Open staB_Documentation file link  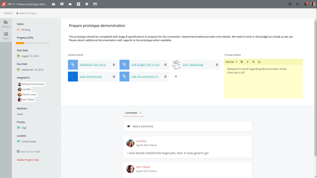click(x=145, y=76)
